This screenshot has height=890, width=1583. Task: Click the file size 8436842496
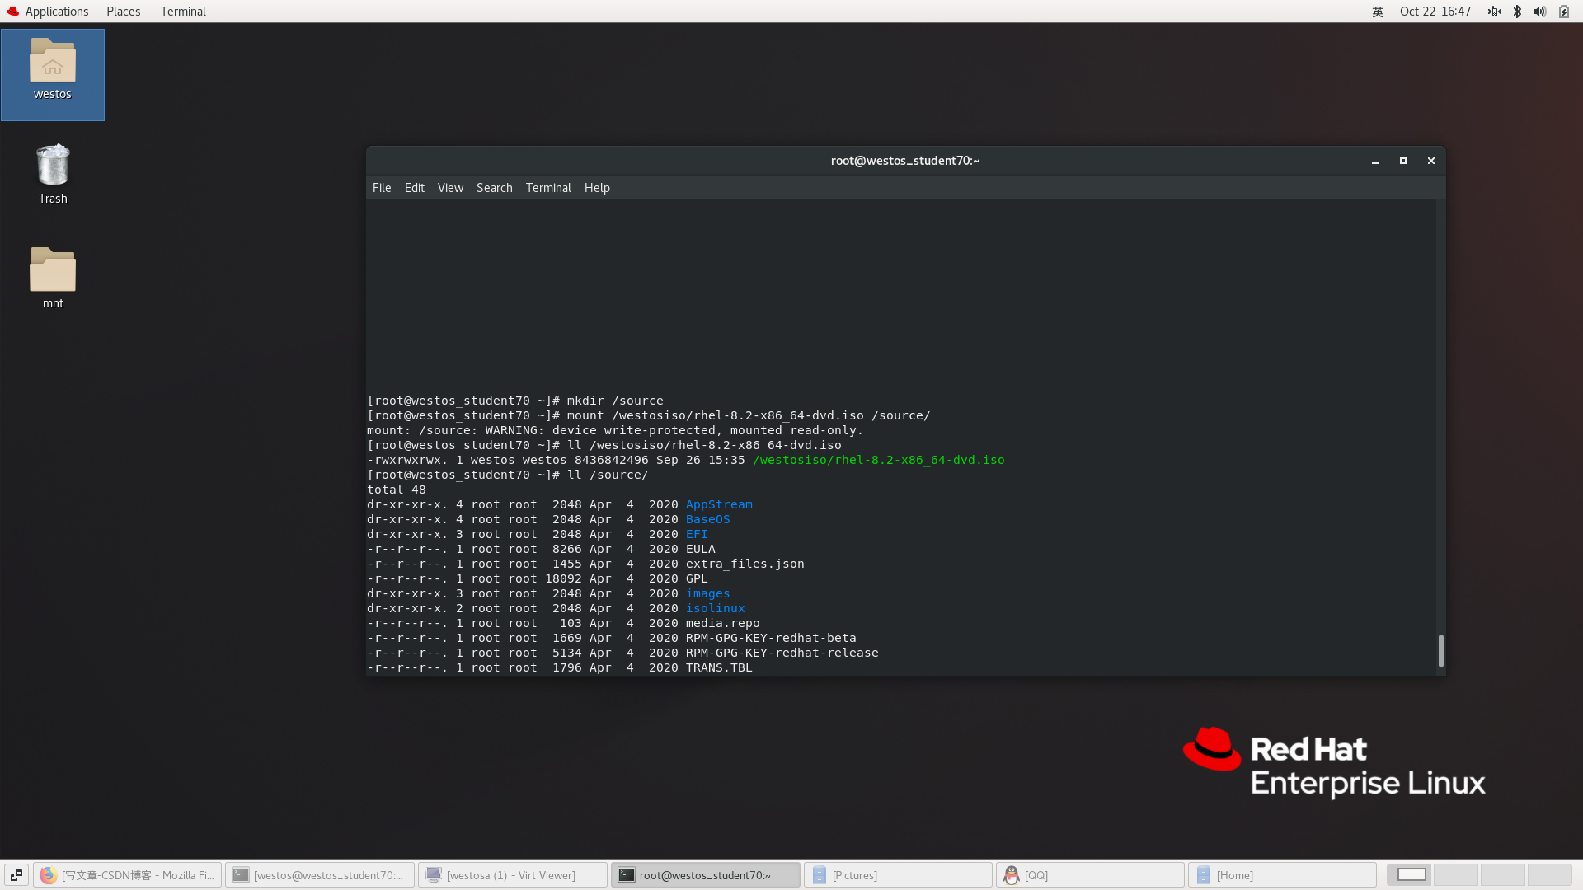pos(612,461)
